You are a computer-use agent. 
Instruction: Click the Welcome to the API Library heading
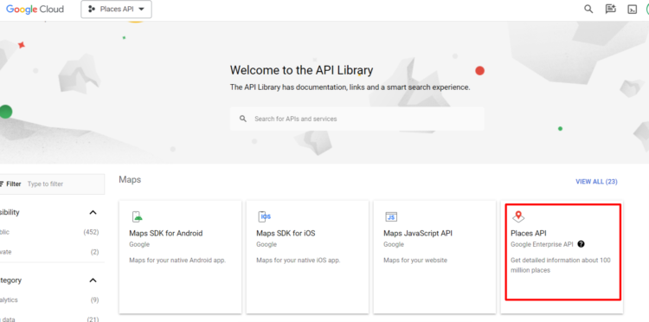coord(301,70)
